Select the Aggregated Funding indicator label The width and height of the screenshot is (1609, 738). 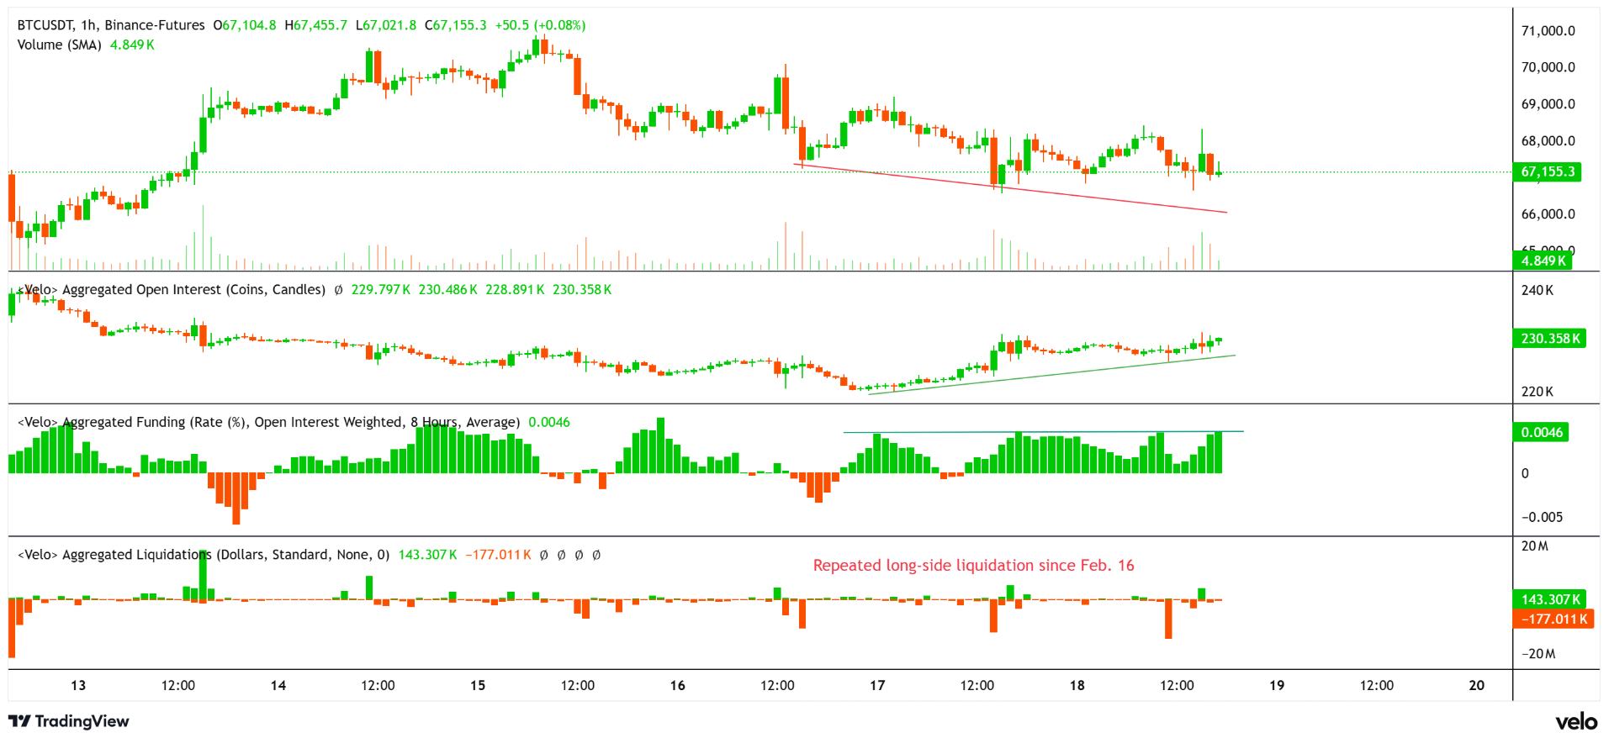(x=268, y=422)
